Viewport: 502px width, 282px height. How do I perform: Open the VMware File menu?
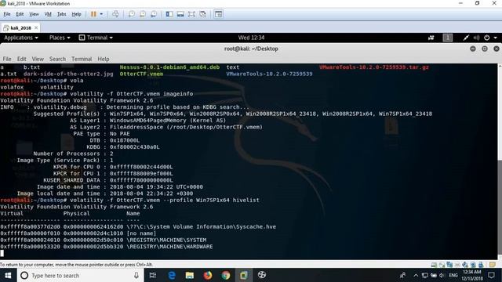[7, 14]
